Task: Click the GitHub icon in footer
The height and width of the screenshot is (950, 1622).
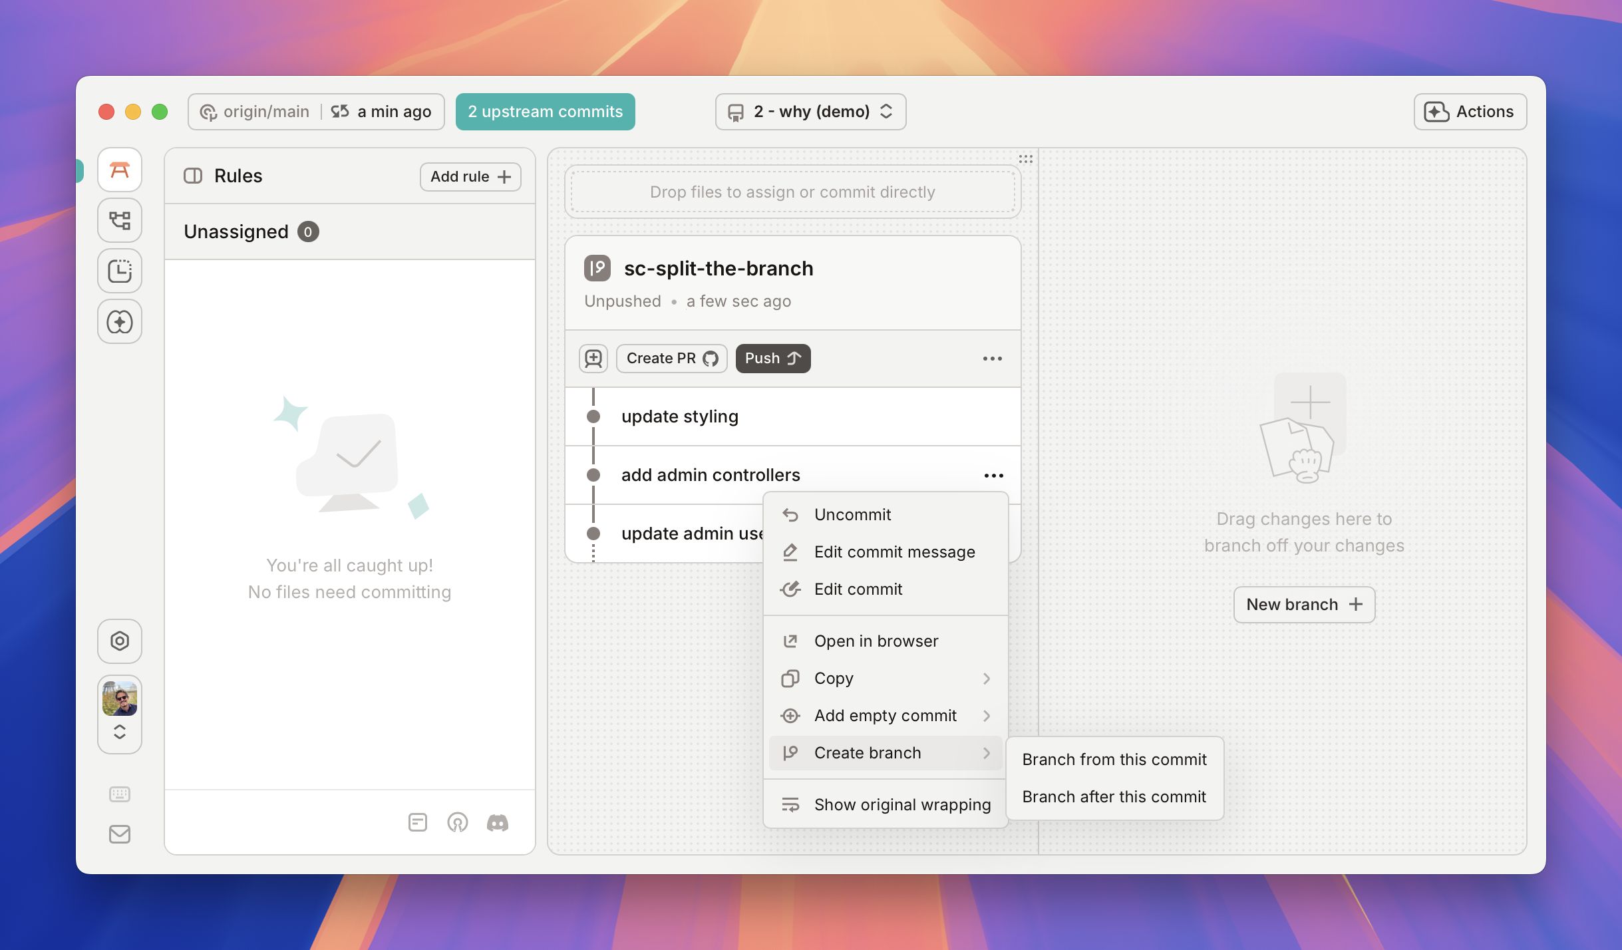Action: (458, 823)
